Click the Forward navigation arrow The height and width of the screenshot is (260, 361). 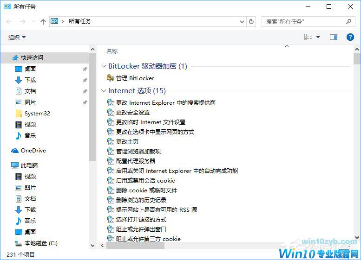click(x=23, y=22)
